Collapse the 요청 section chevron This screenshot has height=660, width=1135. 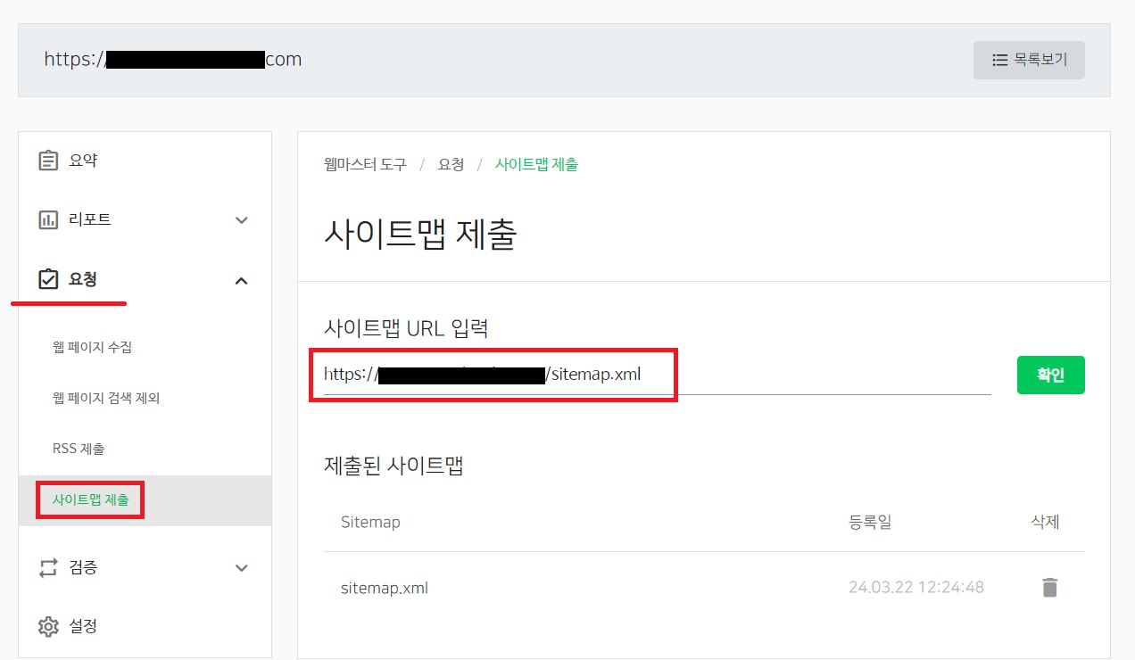pos(241,279)
